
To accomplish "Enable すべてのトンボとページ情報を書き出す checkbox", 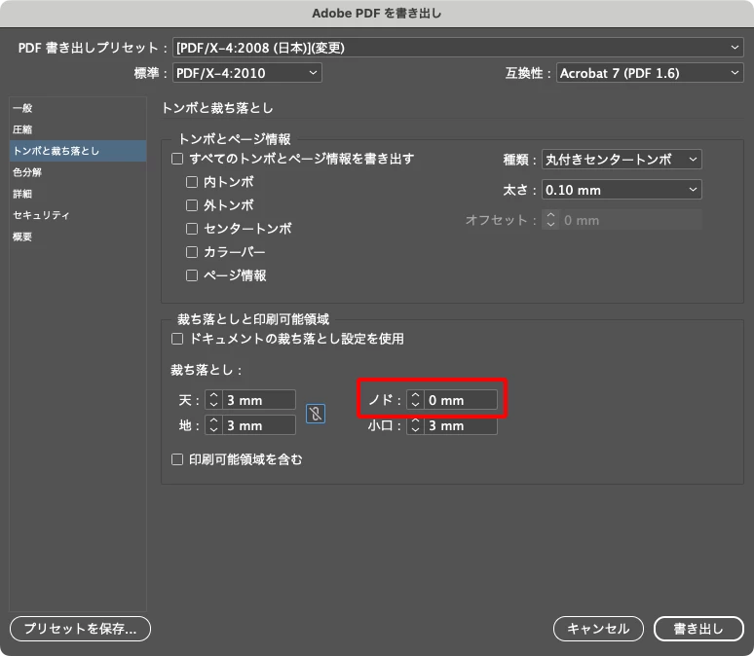I will (x=177, y=159).
